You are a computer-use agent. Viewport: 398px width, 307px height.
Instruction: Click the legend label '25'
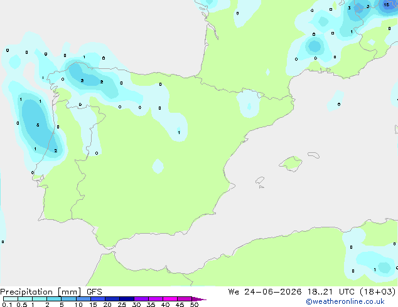[122, 304]
